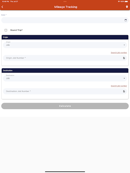Screen dimensions: 130x173
Task: Open the Destination Job selector field
Action: click(65, 78)
